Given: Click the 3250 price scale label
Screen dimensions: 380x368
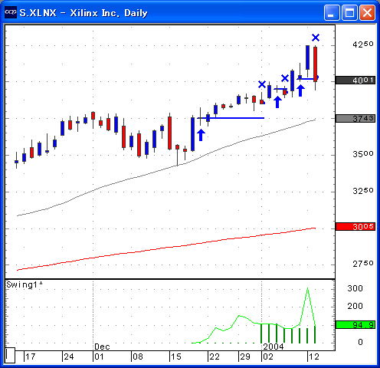Looking at the screenshot, I should click(x=362, y=191).
